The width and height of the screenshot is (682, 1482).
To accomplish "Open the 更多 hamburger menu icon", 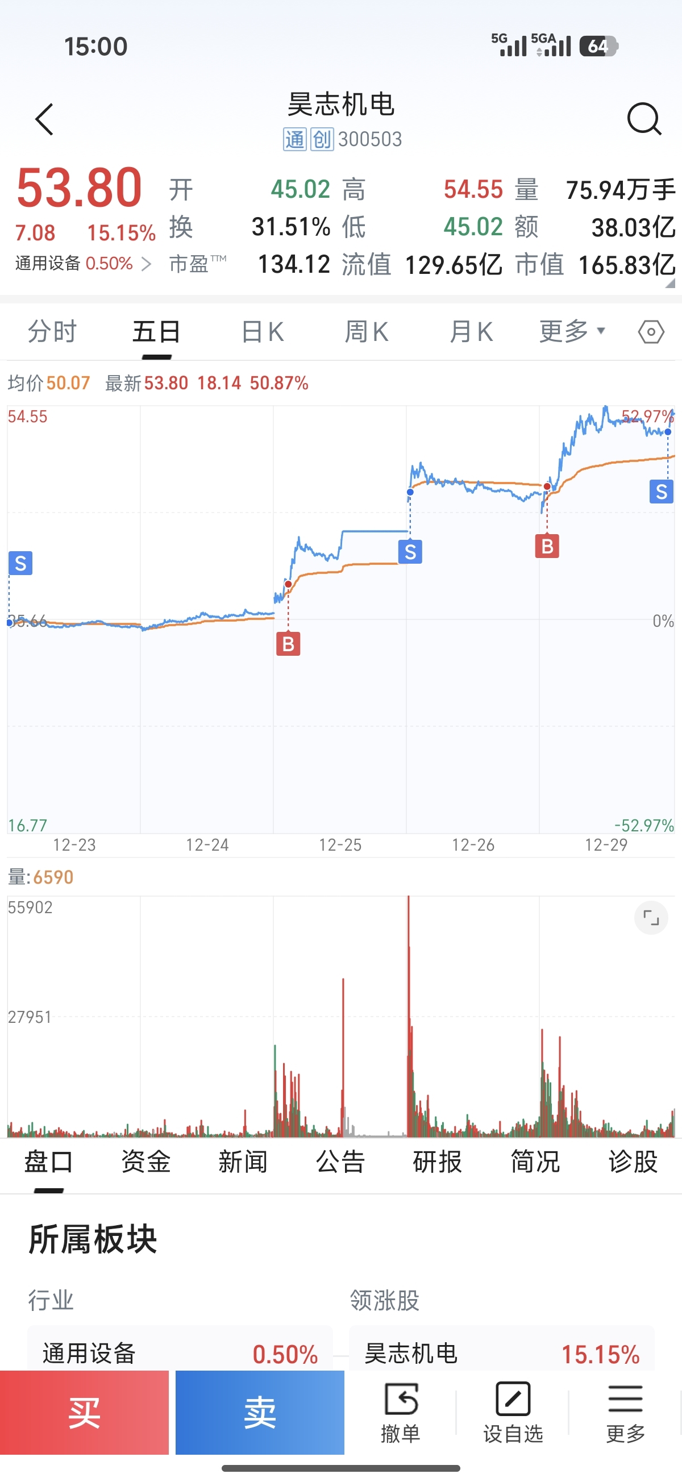I will 625,1411.
